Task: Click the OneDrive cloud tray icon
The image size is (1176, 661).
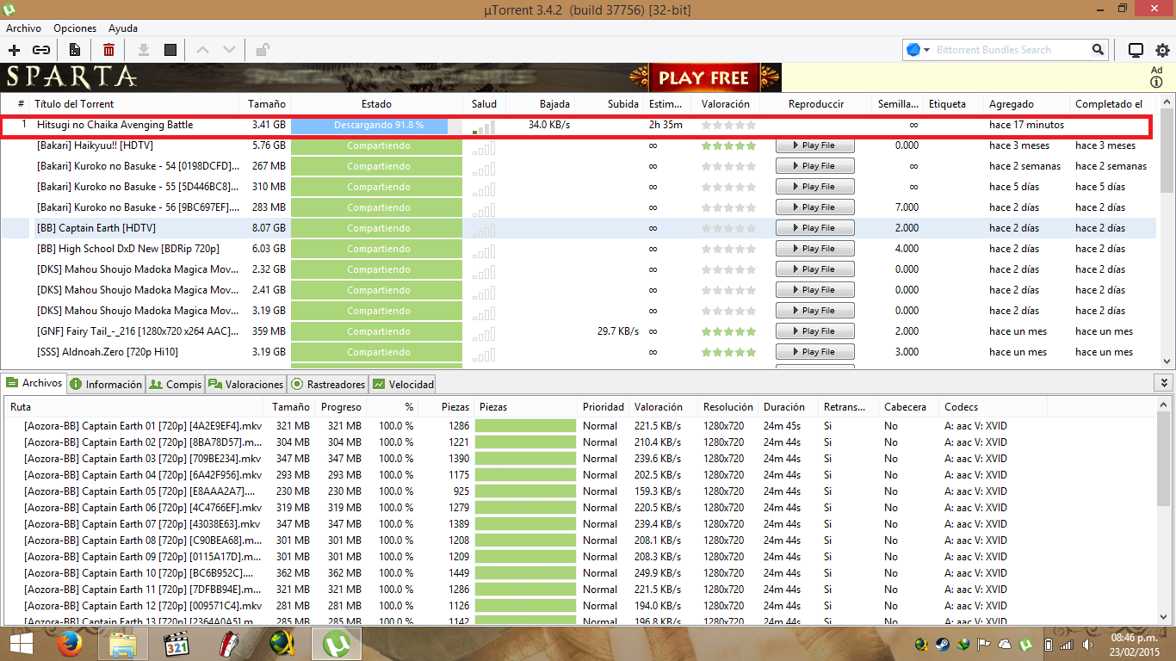Action: click(1005, 644)
